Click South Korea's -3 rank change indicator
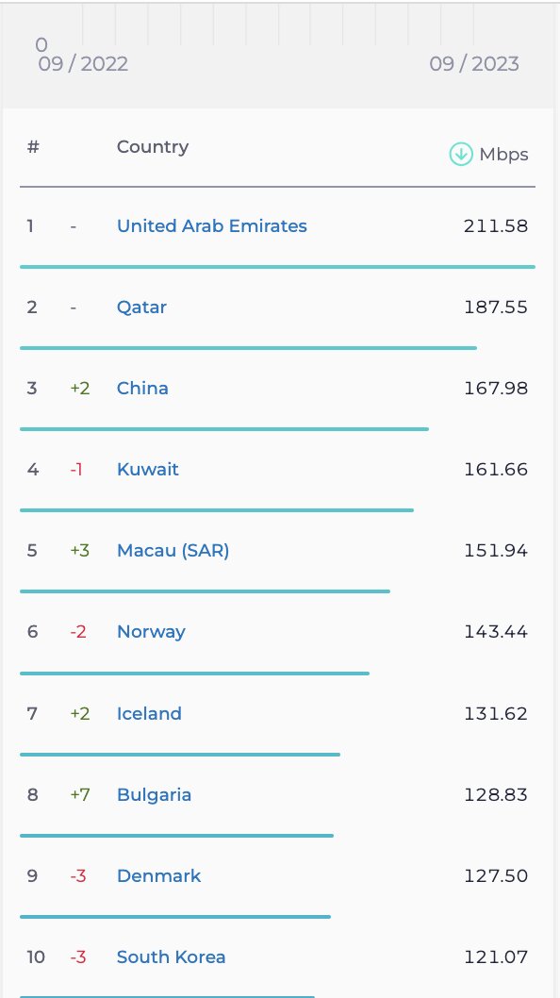 [78, 957]
